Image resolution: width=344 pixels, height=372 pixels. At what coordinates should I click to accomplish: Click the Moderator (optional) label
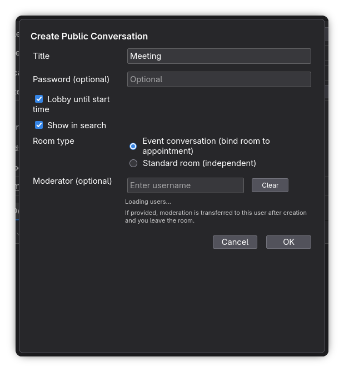click(72, 181)
